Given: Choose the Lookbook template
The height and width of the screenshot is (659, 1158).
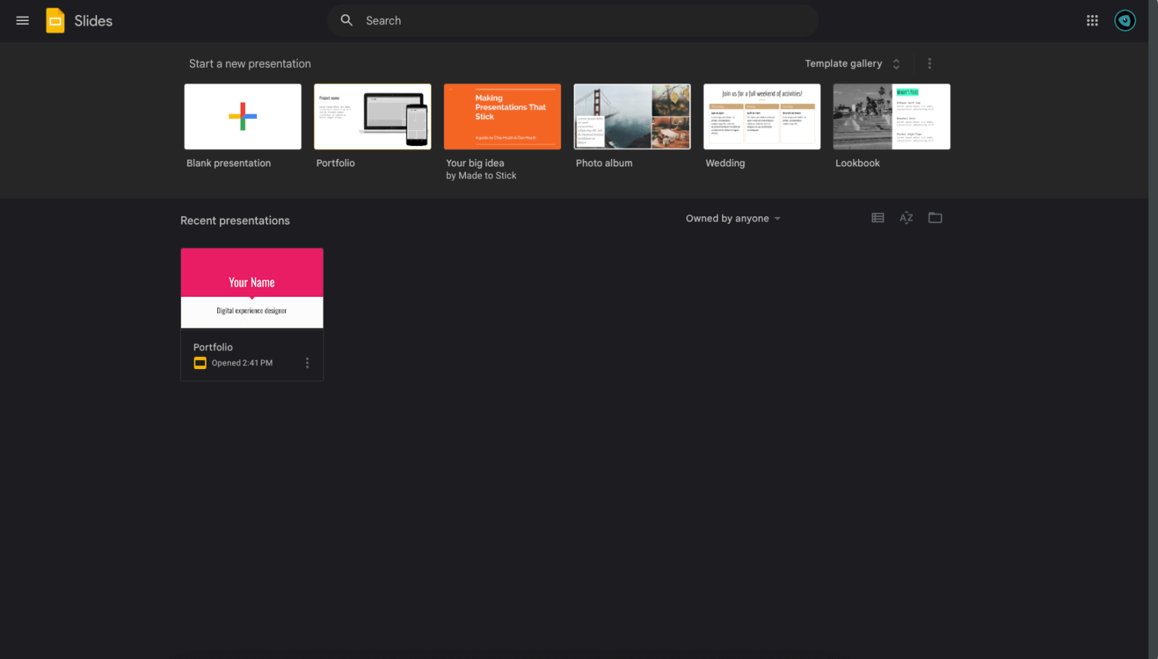Looking at the screenshot, I should click(891, 117).
